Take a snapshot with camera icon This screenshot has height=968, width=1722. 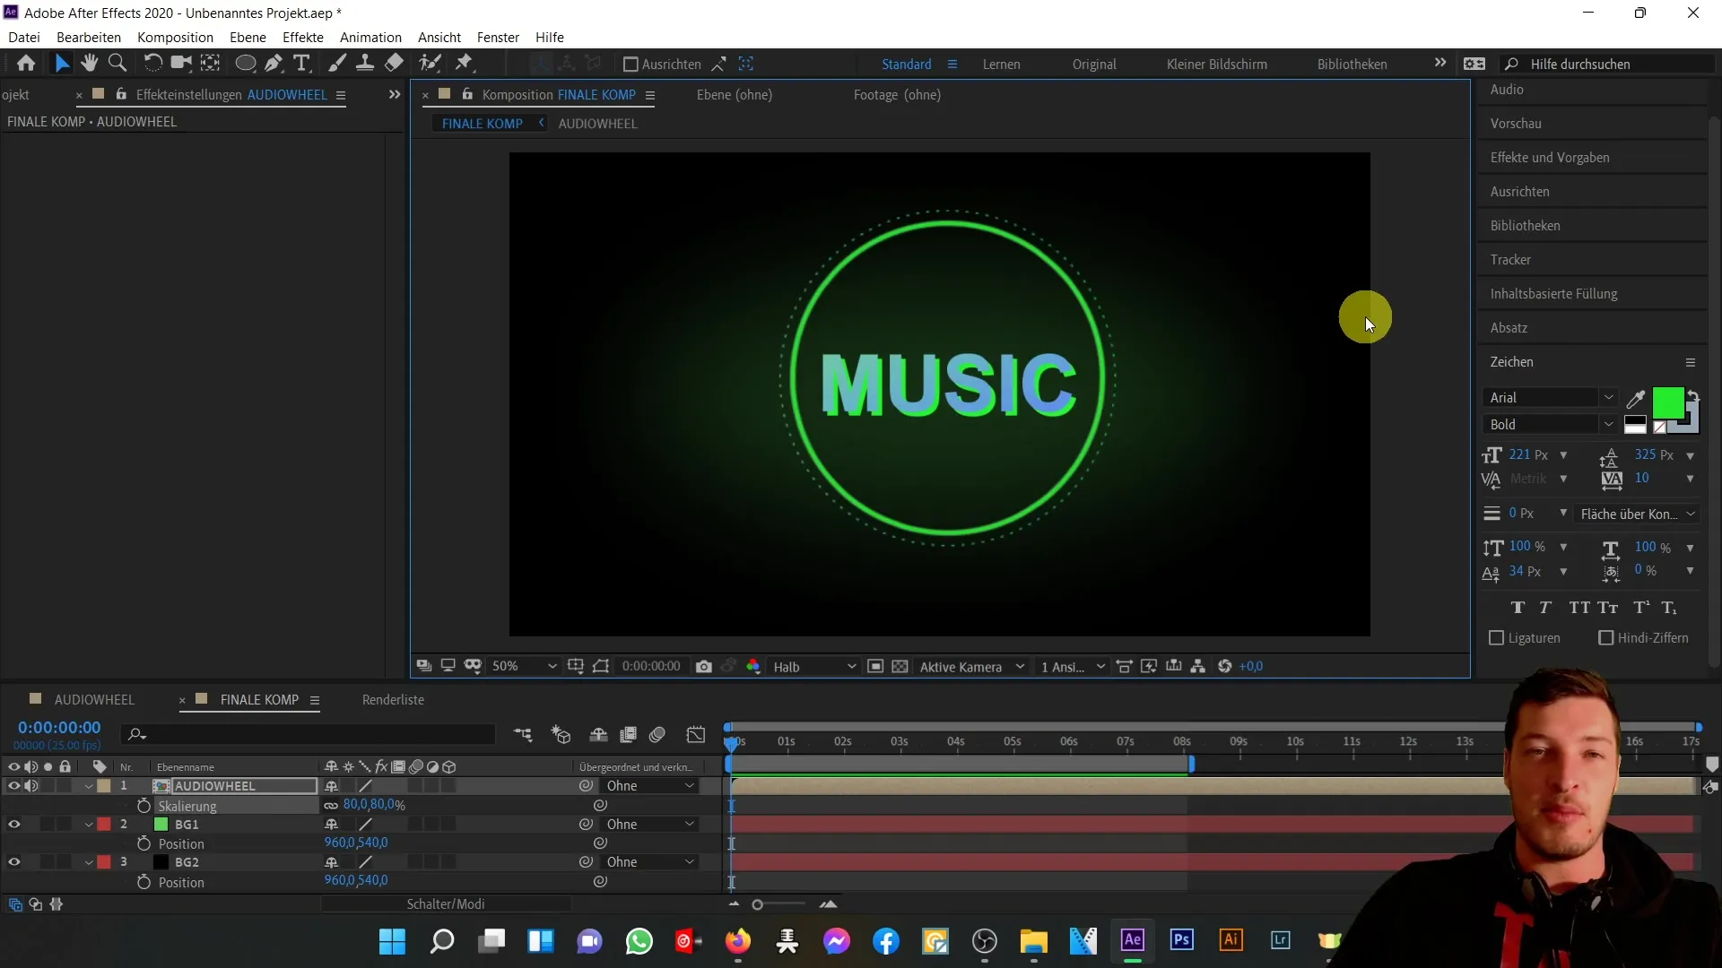704,667
